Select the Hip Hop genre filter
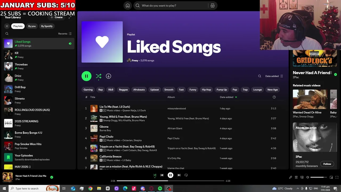 coord(206,90)
